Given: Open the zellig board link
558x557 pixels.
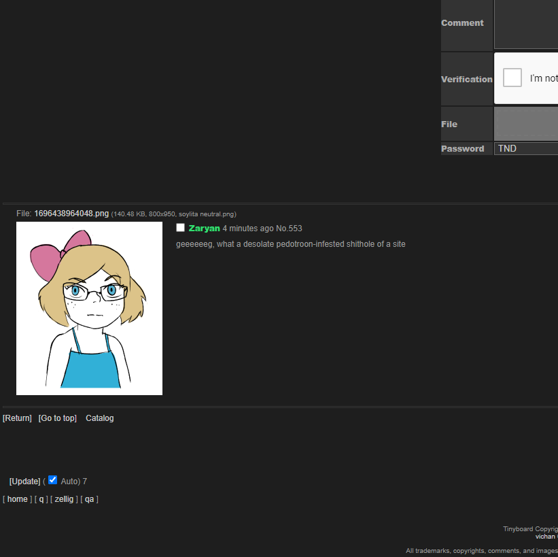Looking at the screenshot, I should pos(64,499).
